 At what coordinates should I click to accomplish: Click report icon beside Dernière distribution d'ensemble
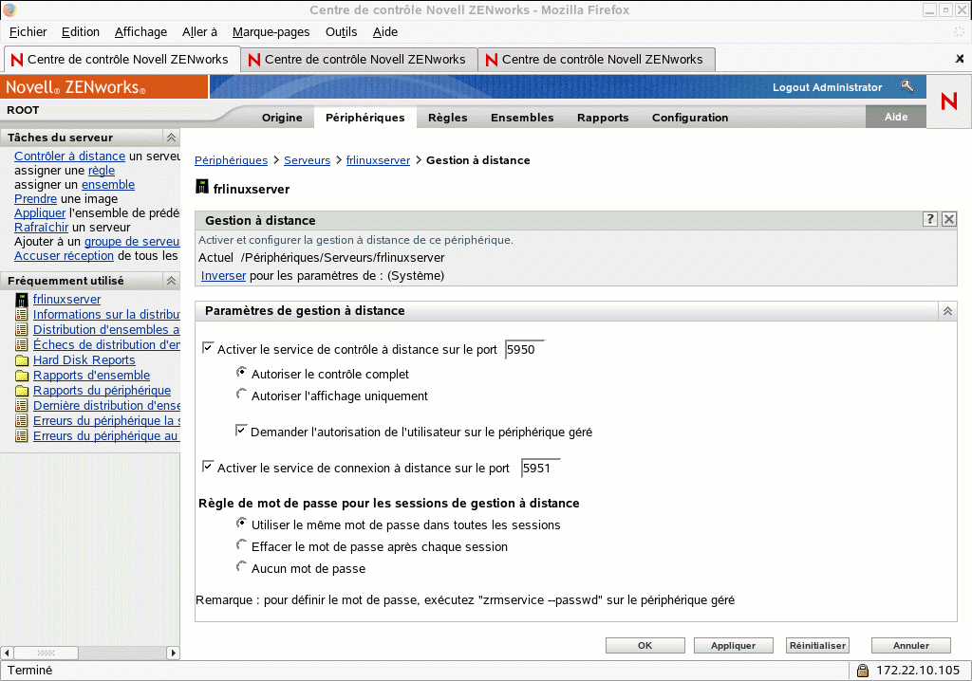pyautogui.click(x=22, y=406)
